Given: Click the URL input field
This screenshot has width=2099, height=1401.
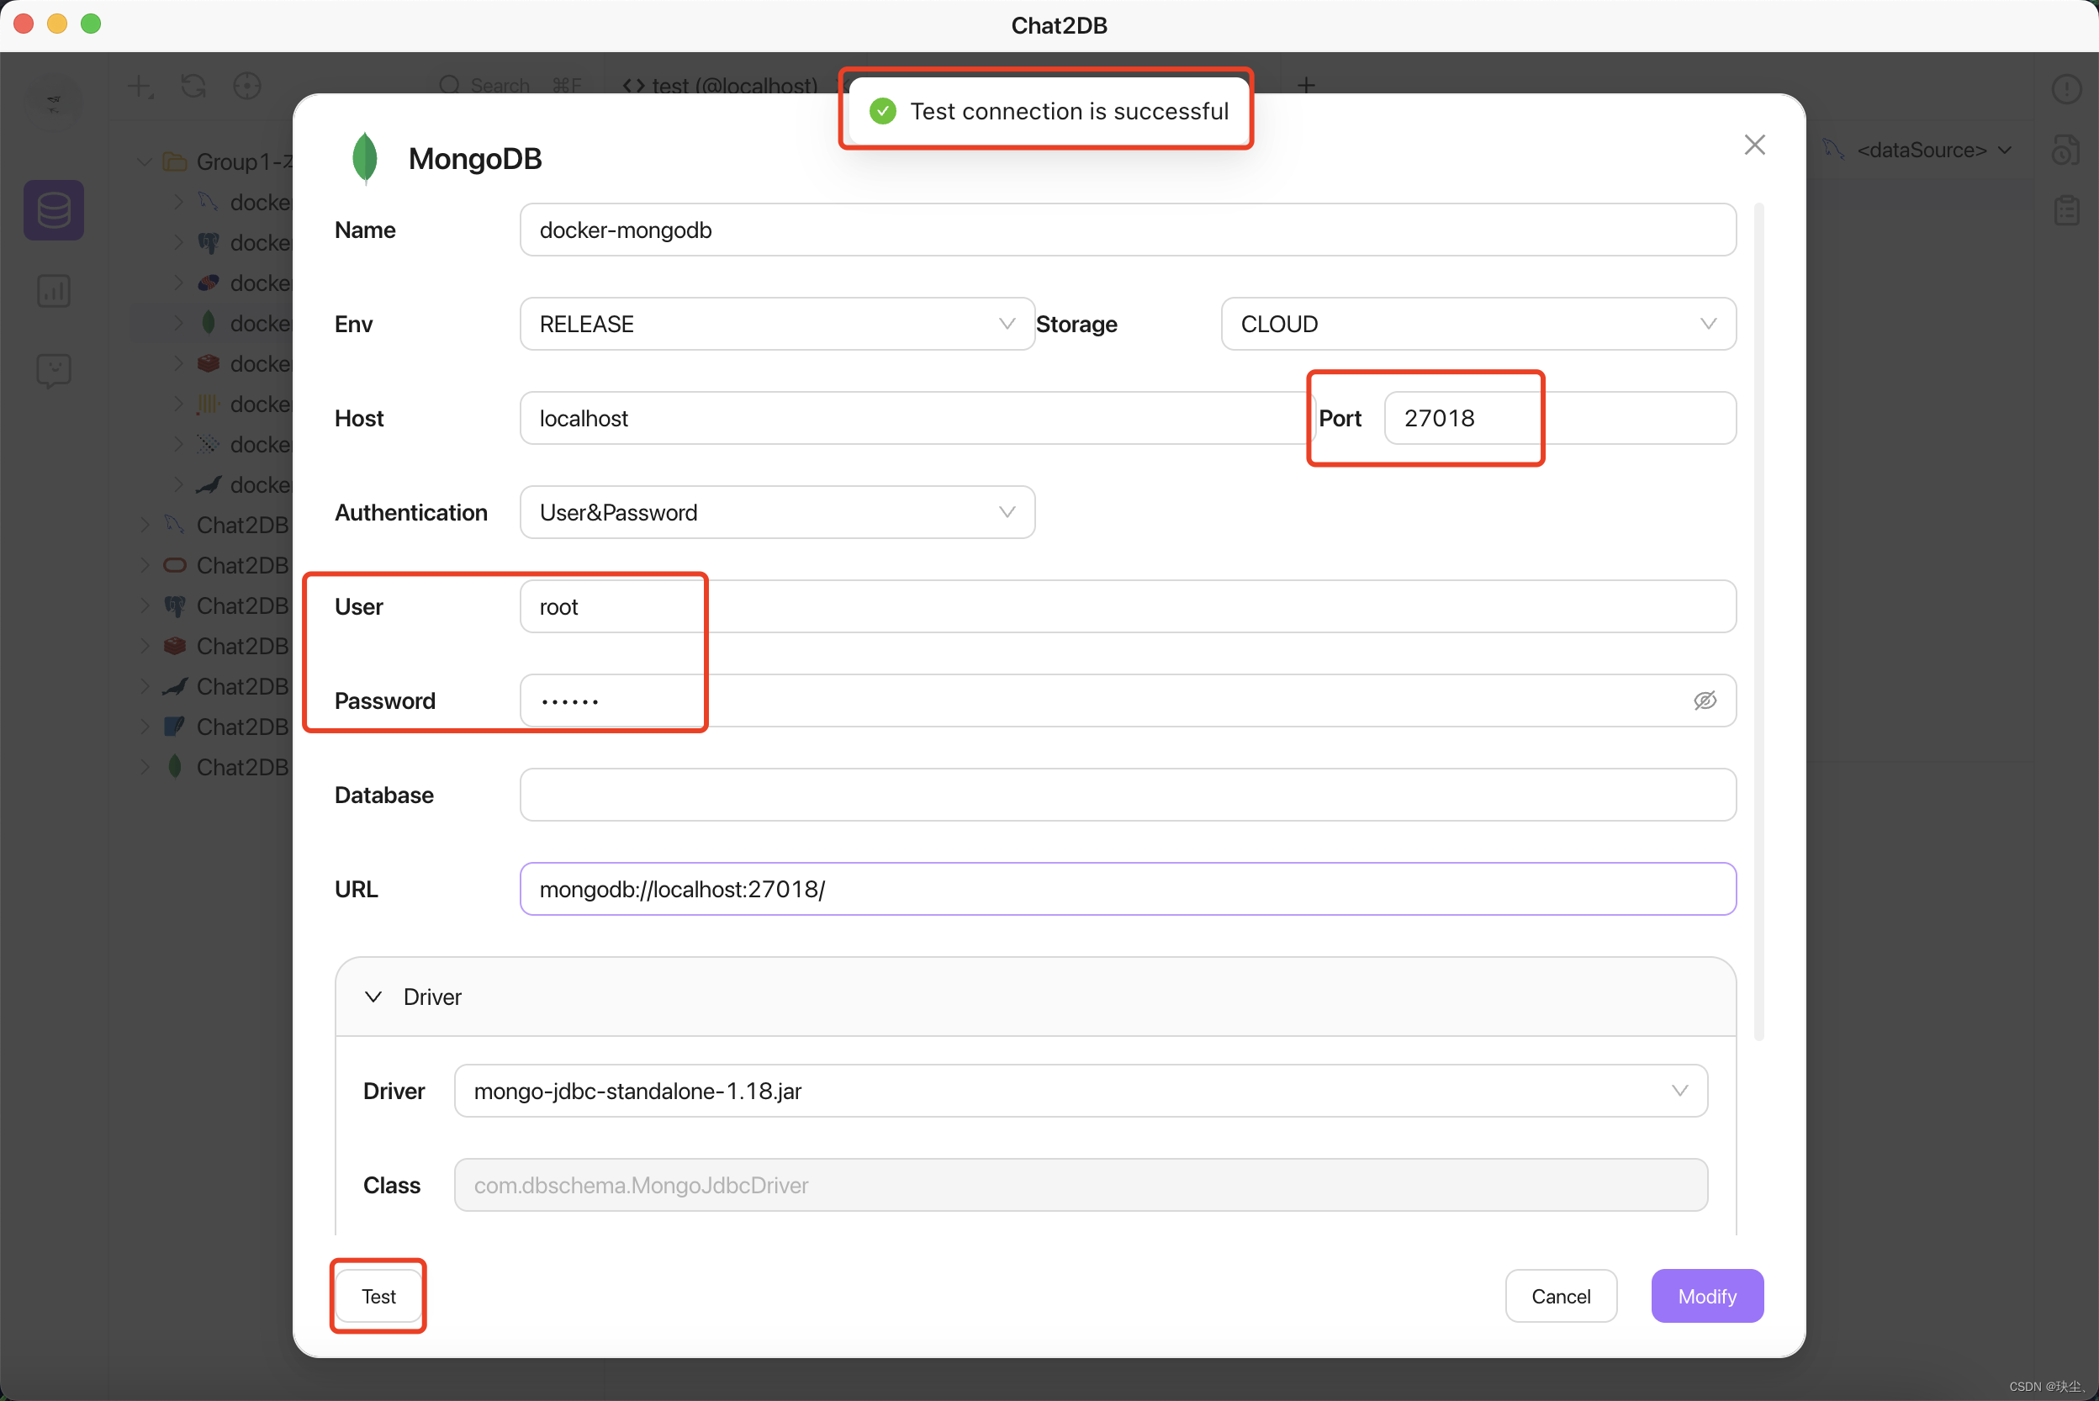Looking at the screenshot, I should point(1127,888).
